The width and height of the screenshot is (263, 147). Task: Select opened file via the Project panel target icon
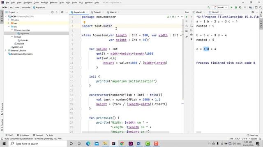pos(52,12)
